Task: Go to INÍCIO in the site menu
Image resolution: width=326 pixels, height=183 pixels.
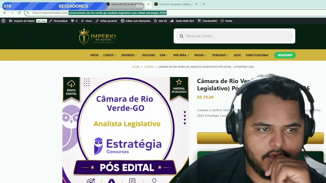Action: pos(94,55)
